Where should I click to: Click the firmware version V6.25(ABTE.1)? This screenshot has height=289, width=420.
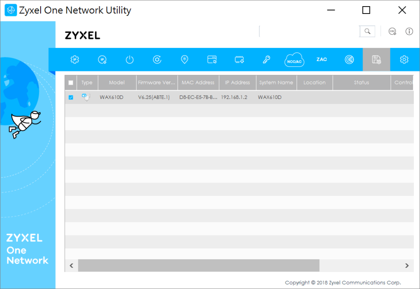(x=154, y=98)
